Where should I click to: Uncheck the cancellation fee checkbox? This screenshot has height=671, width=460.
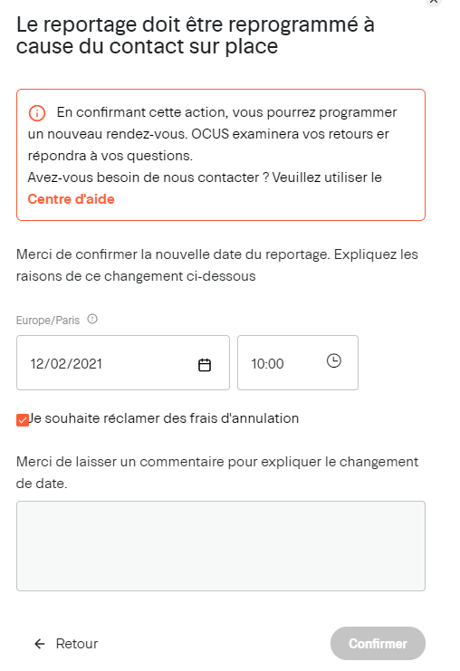click(x=23, y=420)
